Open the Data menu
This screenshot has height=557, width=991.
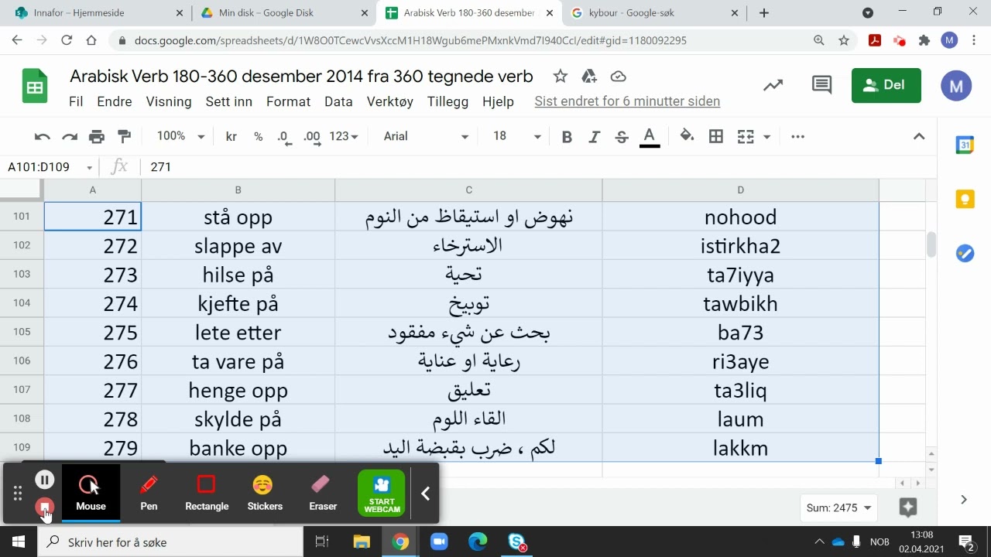tap(338, 101)
